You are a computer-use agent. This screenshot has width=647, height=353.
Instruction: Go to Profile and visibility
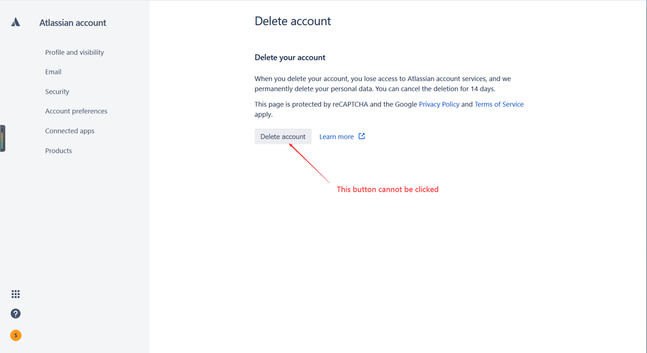[74, 52]
